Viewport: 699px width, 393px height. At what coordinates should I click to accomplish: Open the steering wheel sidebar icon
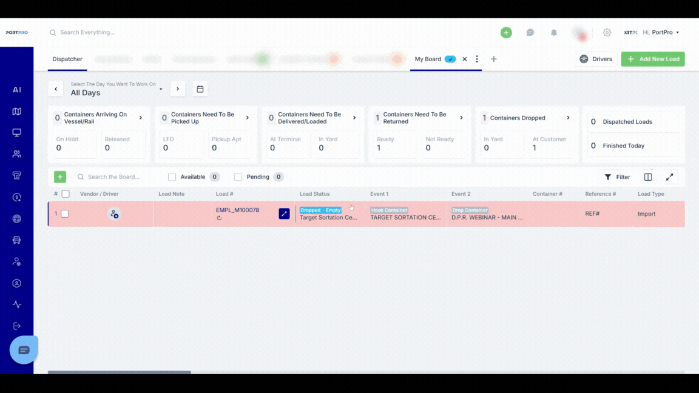[x=16, y=219]
